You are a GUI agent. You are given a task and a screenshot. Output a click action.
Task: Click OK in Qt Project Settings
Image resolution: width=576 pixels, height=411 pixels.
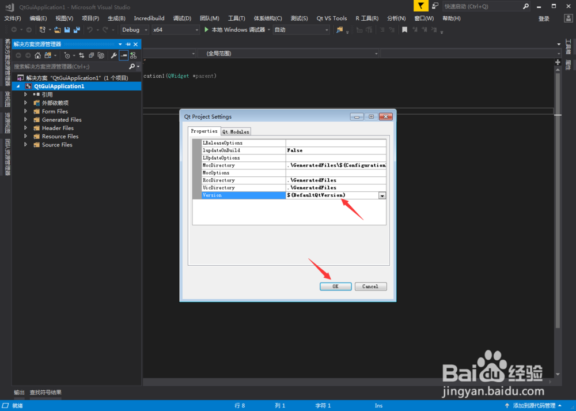click(335, 286)
